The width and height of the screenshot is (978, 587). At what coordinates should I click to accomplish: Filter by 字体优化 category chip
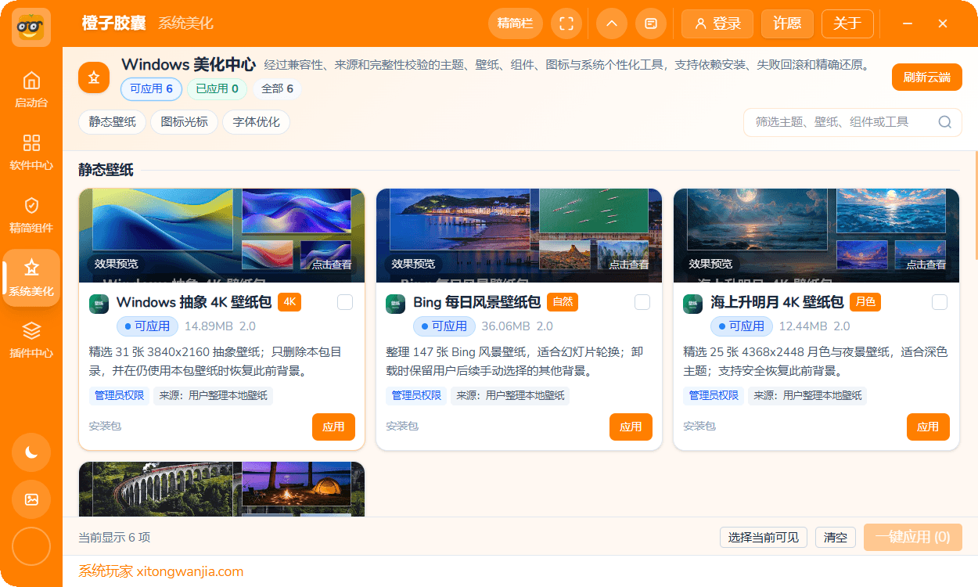click(256, 122)
